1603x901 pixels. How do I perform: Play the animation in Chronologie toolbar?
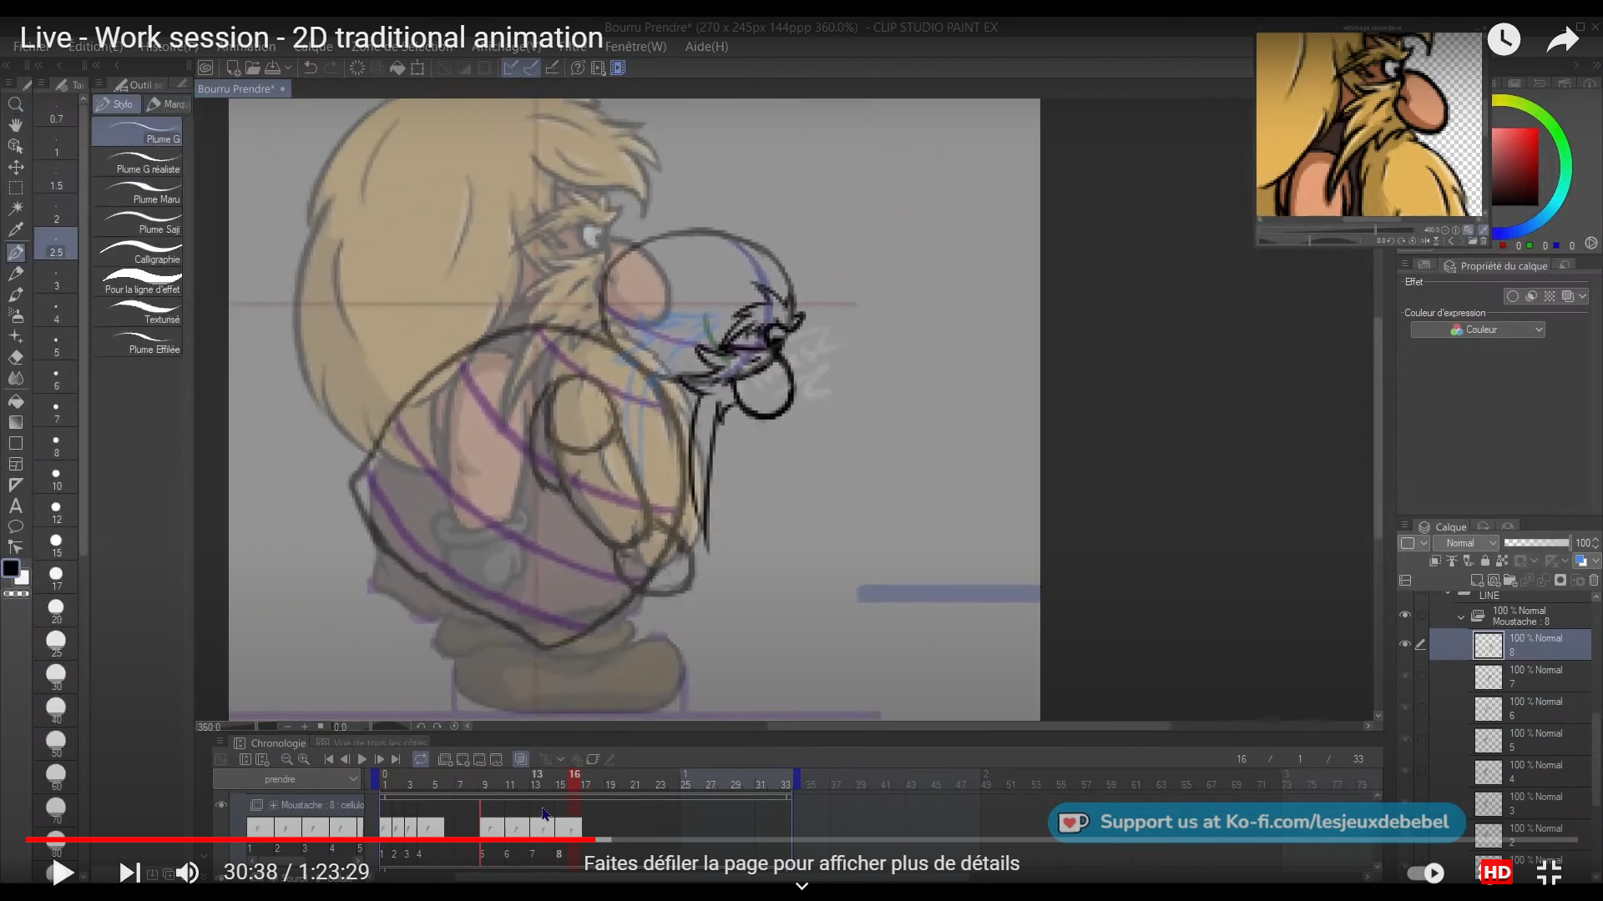click(362, 759)
